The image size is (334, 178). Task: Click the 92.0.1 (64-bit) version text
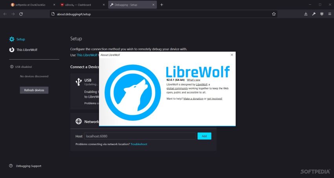click(176, 80)
